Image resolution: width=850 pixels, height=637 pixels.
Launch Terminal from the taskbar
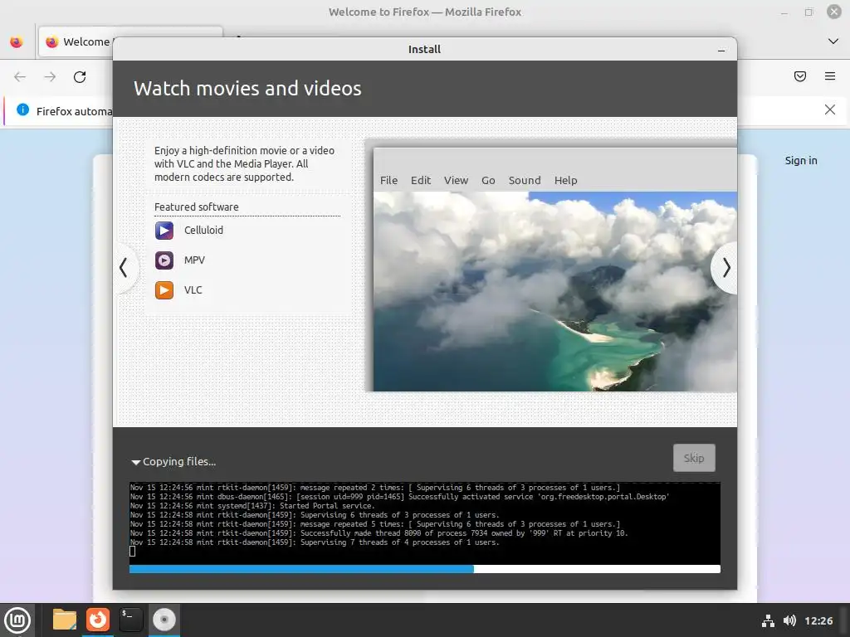[x=130, y=620]
